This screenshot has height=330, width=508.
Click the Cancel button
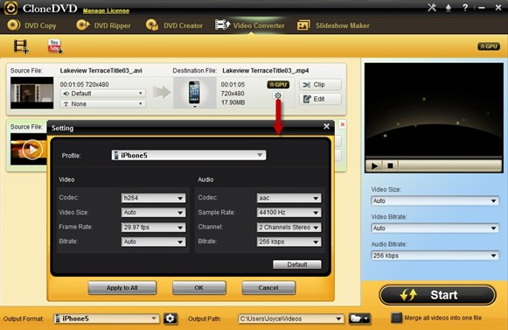(268, 288)
